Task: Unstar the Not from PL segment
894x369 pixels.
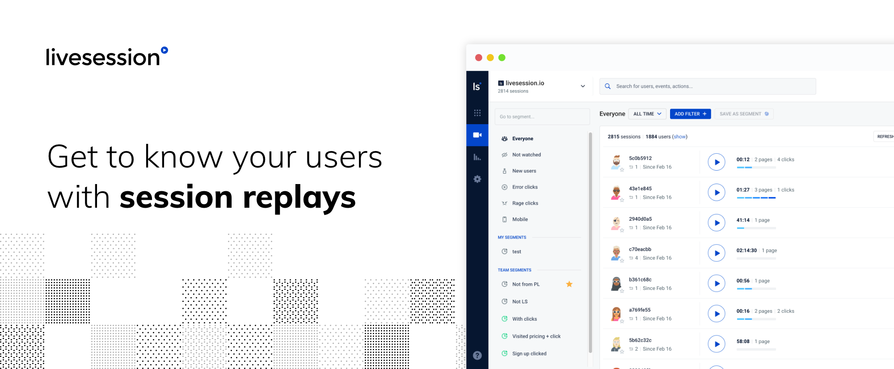Action: (569, 284)
